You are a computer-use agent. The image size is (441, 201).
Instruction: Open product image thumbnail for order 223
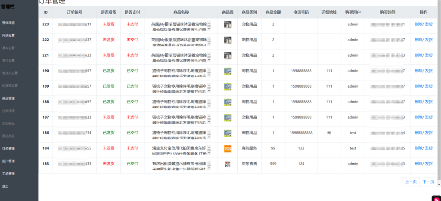click(227, 24)
